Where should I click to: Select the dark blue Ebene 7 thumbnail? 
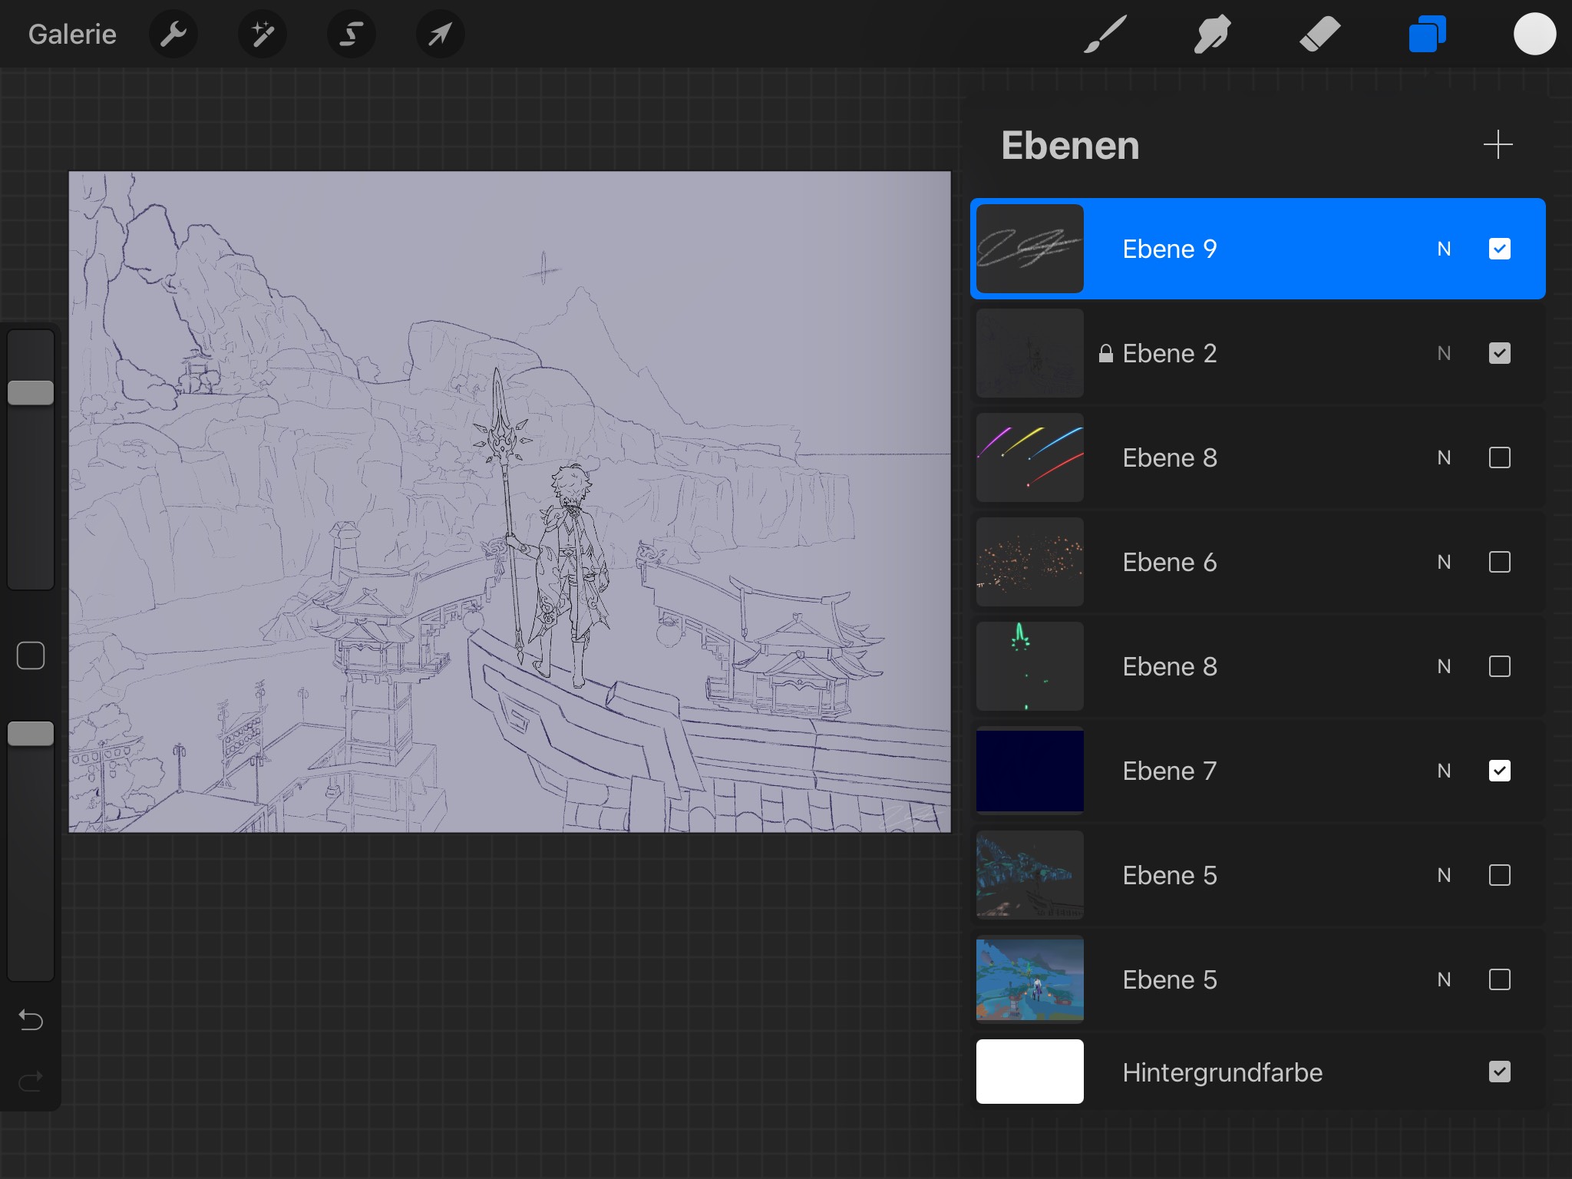(1030, 771)
